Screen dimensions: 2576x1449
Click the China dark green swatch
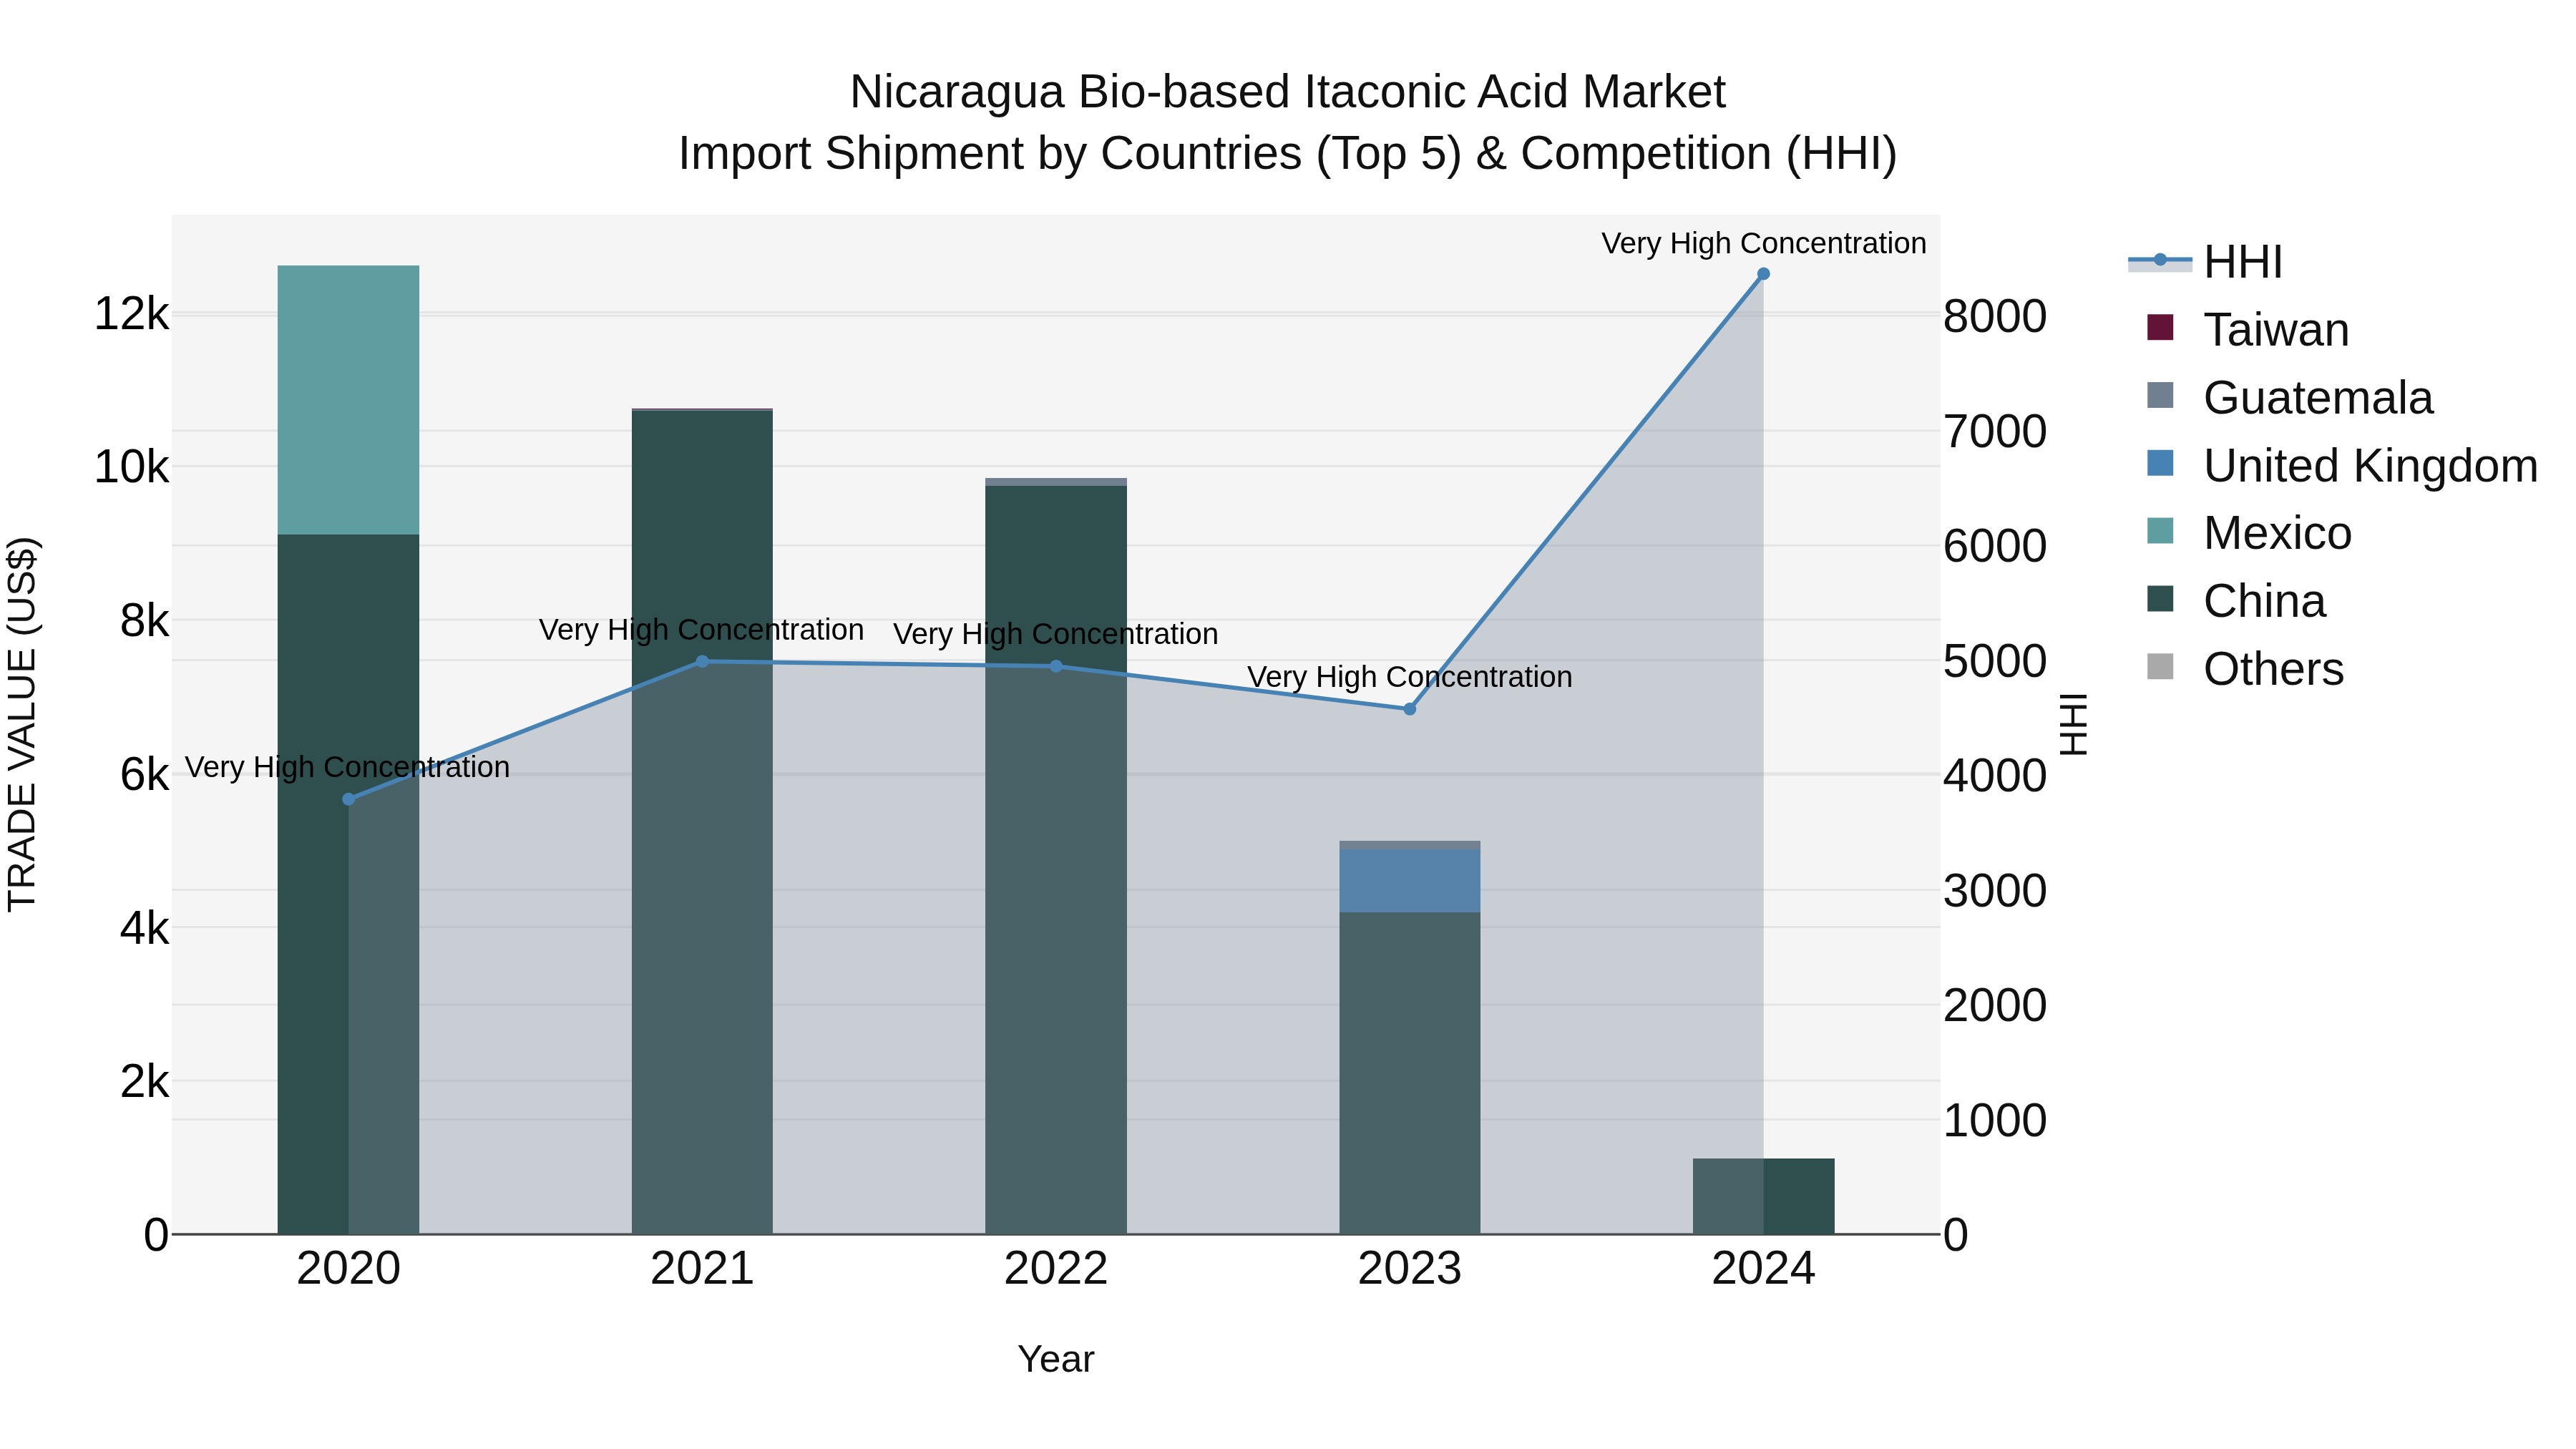pyautogui.click(x=2160, y=598)
